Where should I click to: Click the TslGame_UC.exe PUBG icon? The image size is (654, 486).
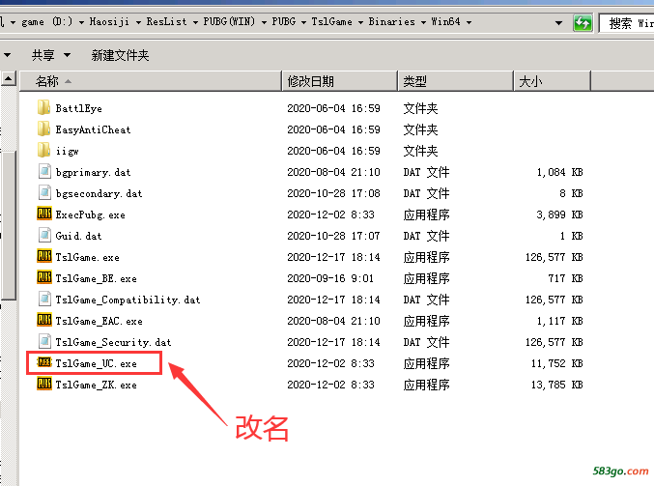(44, 362)
